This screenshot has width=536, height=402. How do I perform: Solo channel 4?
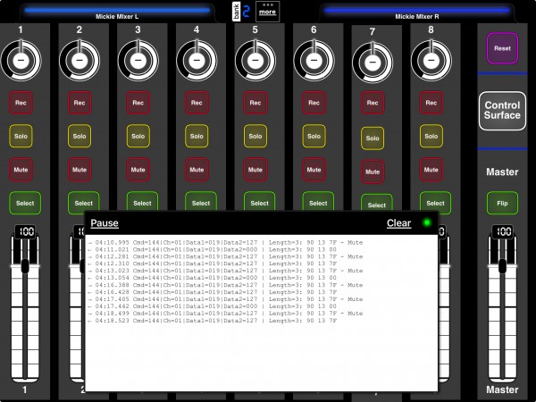197,136
